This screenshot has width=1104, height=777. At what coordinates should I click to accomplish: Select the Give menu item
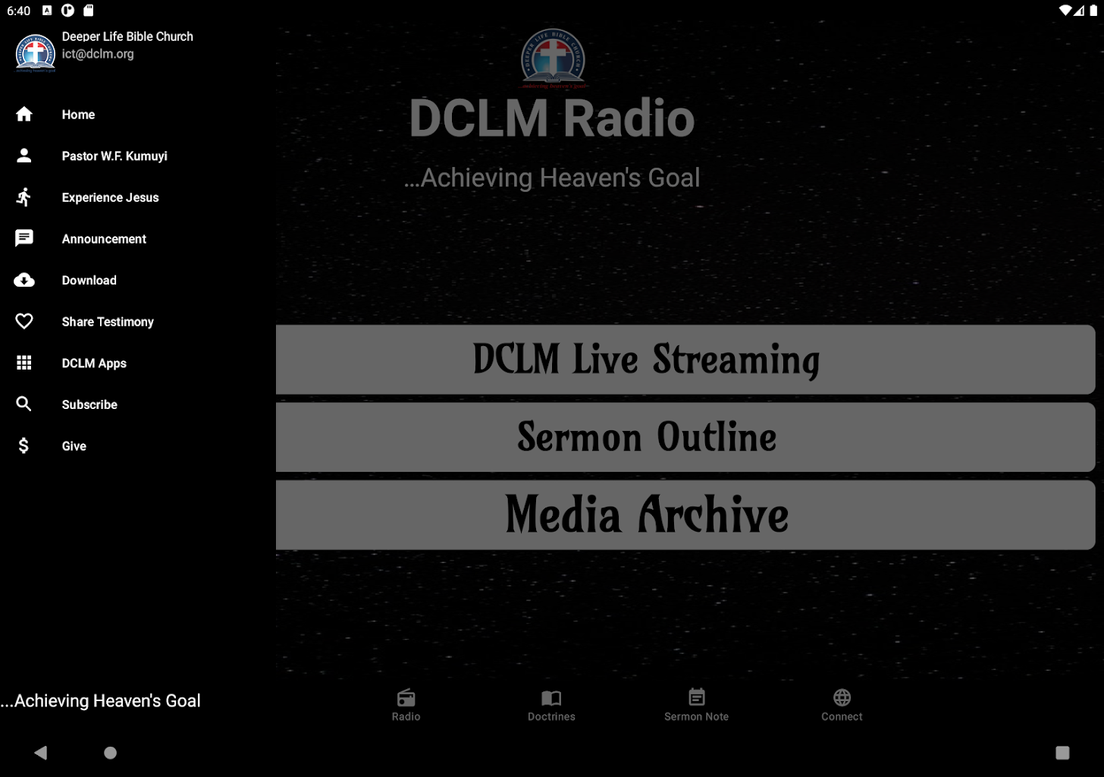[x=138, y=446]
